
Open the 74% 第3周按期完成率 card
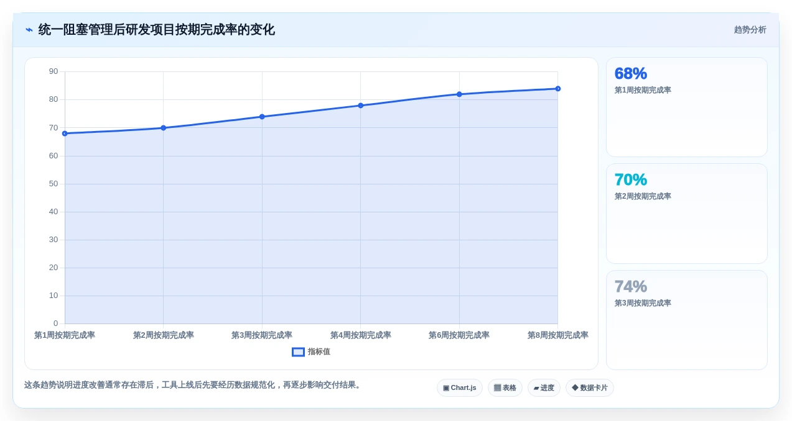687,320
